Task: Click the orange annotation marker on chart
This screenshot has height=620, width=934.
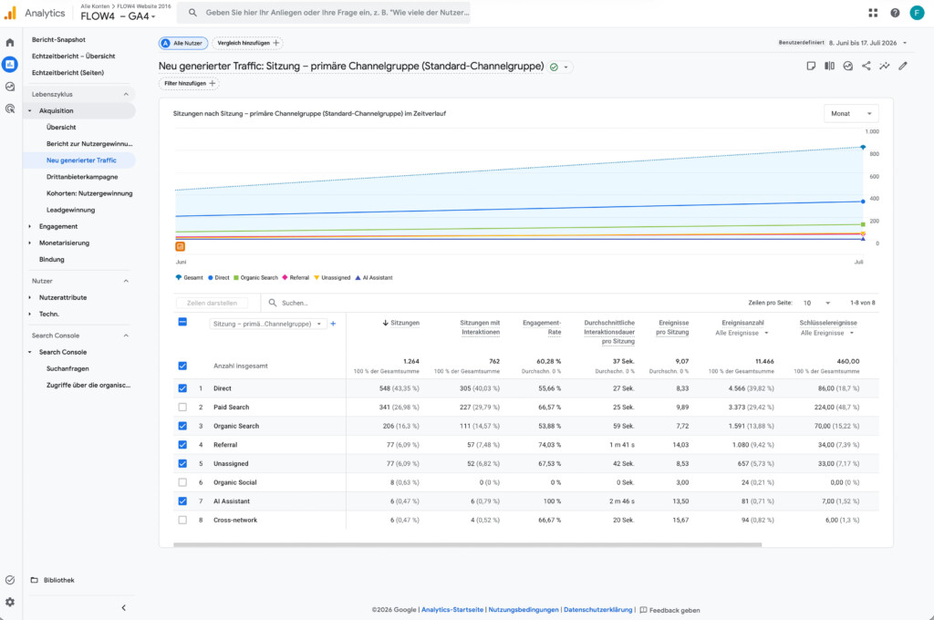Action: pos(180,246)
